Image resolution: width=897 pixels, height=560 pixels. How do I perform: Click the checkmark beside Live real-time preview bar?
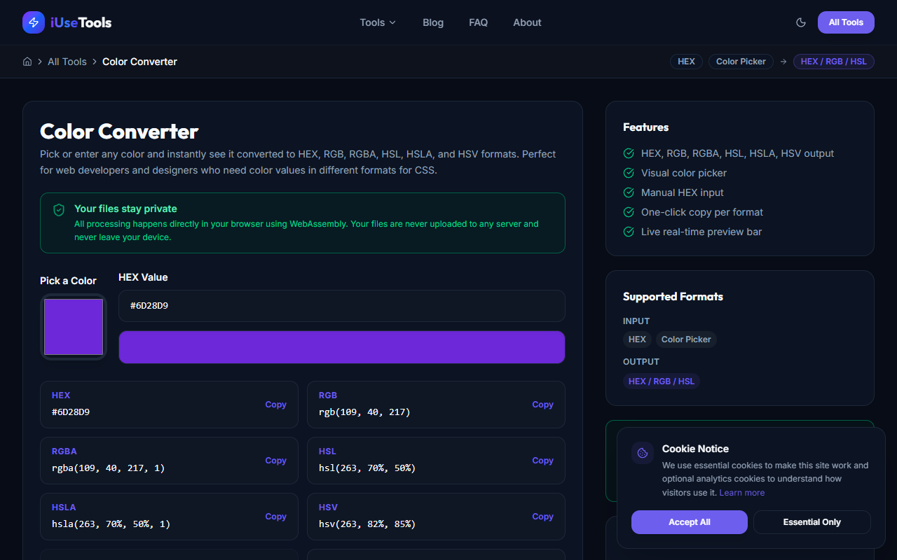tap(629, 232)
